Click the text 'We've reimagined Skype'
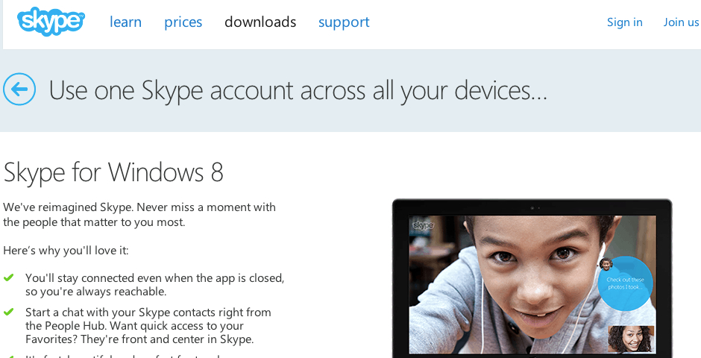 coord(68,207)
